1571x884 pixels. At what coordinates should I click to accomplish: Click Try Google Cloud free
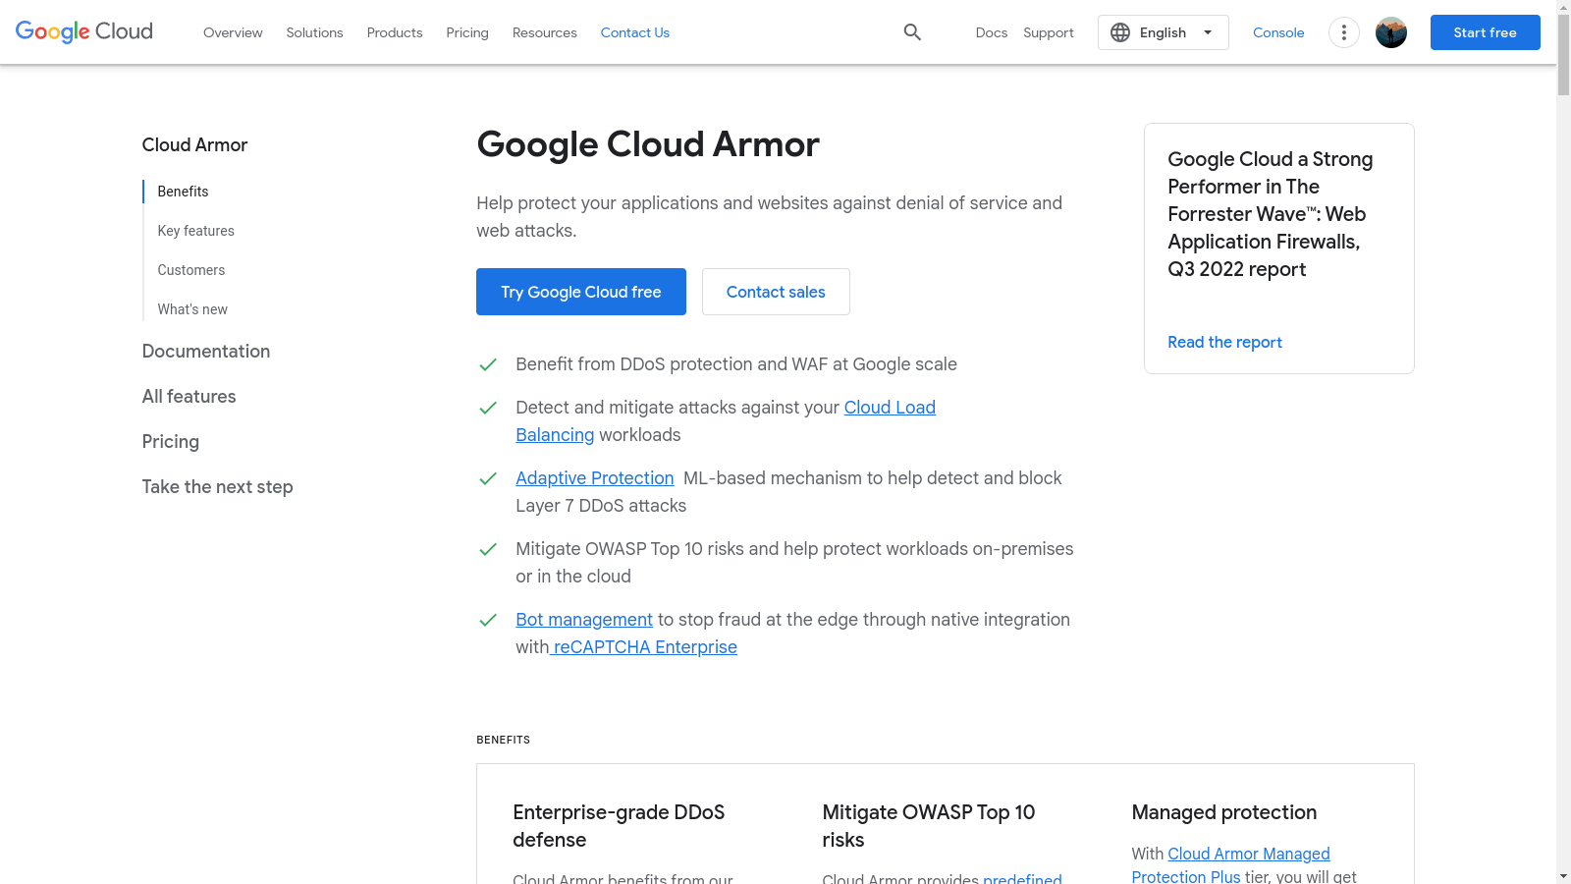pyautogui.click(x=580, y=292)
